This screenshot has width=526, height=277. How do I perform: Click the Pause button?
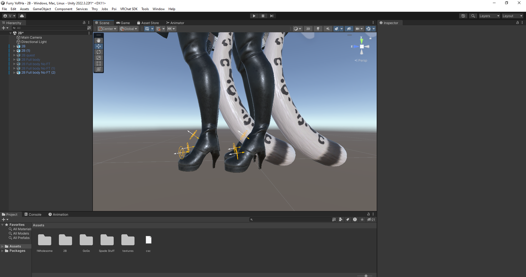click(263, 16)
